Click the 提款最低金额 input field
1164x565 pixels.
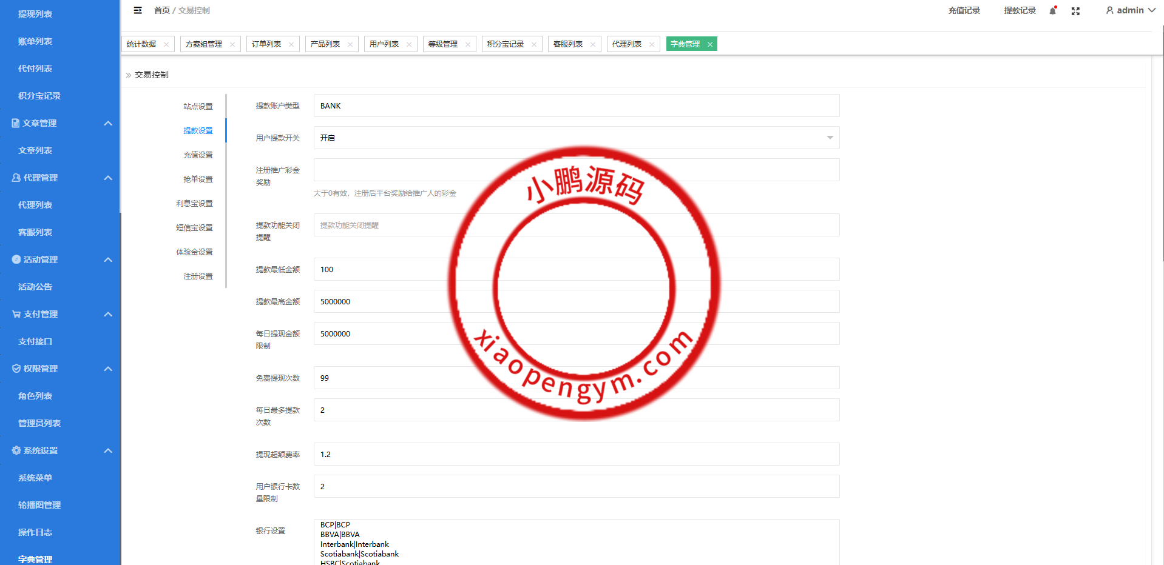(x=576, y=269)
